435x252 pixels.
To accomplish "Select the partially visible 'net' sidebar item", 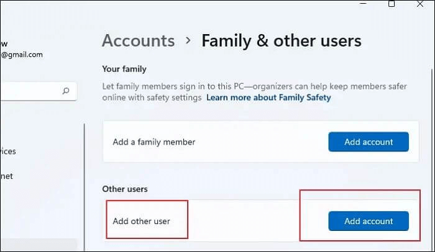I will pos(6,176).
